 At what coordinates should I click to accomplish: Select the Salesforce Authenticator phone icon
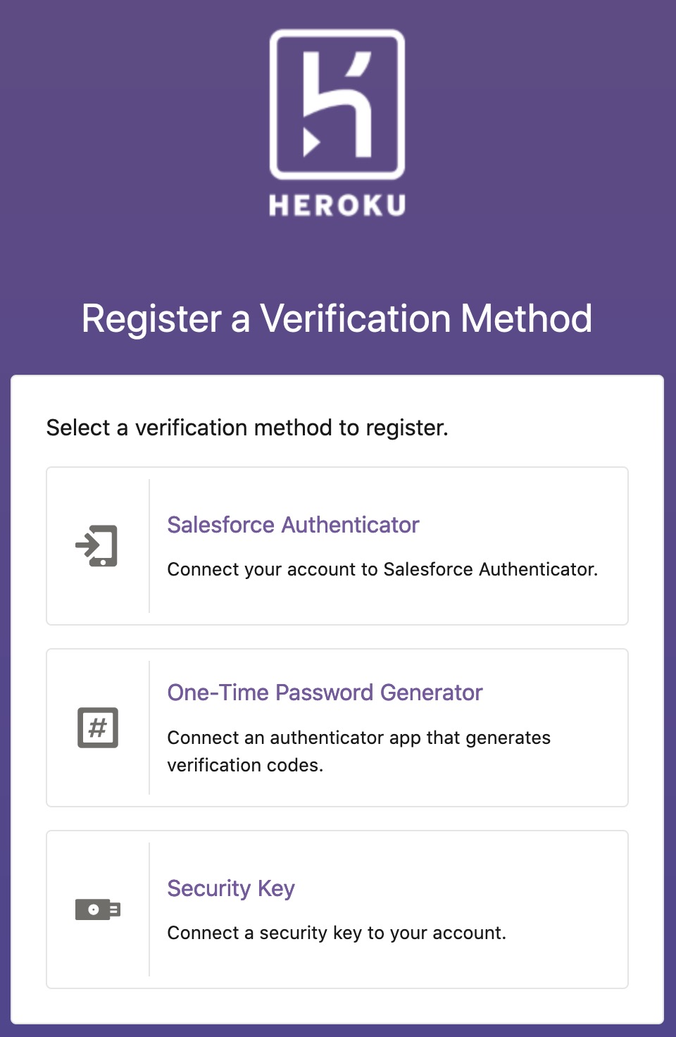click(97, 546)
